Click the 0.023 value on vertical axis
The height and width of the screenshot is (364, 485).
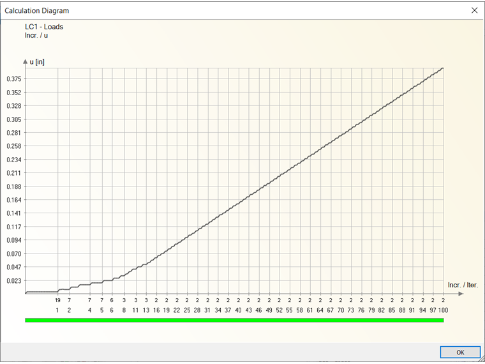tap(13, 281)
